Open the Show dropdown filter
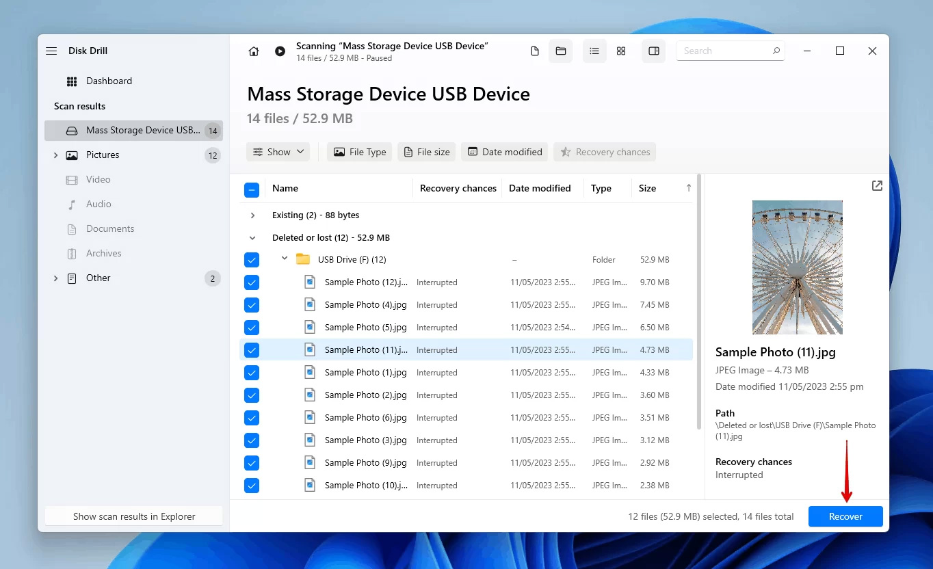Viewport: 933px width, 569px height. coord(278,152)
